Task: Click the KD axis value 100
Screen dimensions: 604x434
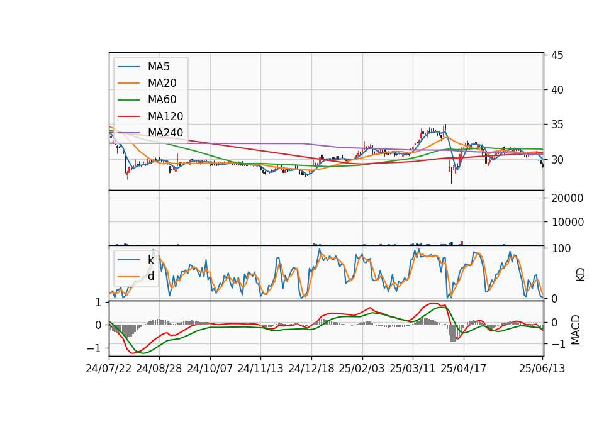Action: [x=561, y=248]
